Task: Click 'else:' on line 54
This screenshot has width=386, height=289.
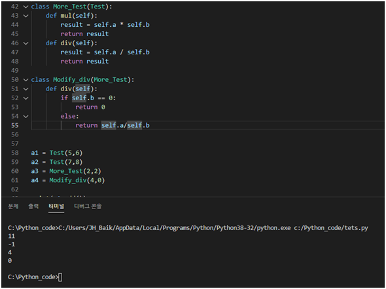Action: tap(69, 116)
